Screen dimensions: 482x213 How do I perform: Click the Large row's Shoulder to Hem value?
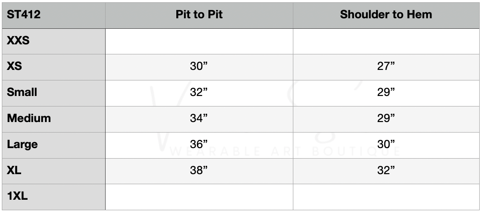pyautogui.click(x=386, y=144)
